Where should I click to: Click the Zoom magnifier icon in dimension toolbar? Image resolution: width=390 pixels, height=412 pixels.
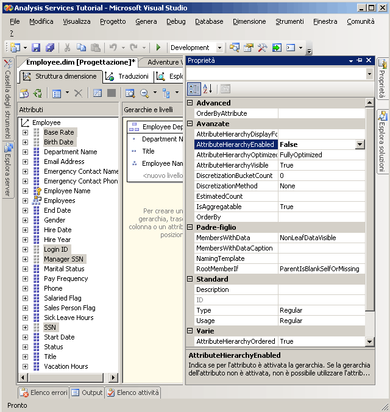tap(145, 93)
